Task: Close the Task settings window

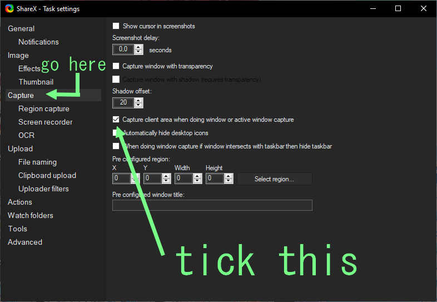Action: 423,9
